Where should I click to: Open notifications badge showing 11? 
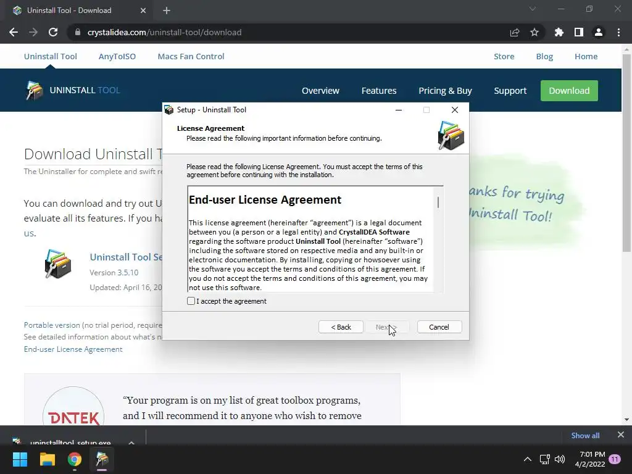coord(615,459)
